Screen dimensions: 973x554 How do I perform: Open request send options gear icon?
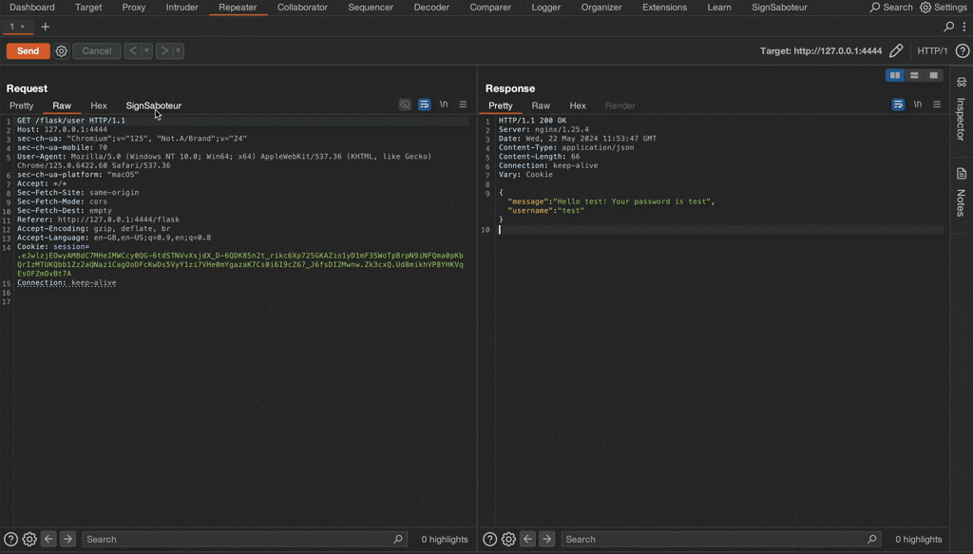[61, 51]
